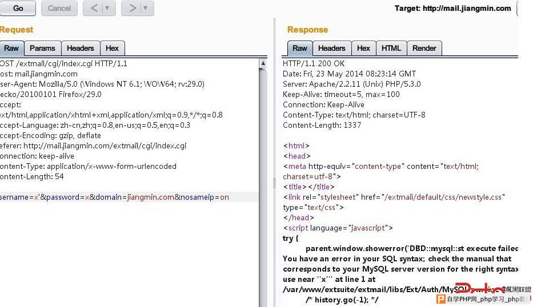The width and height of the screenshot is (533, 307).
Task: Click the request scrollbar up arrow
Action: tap(263, 63)
